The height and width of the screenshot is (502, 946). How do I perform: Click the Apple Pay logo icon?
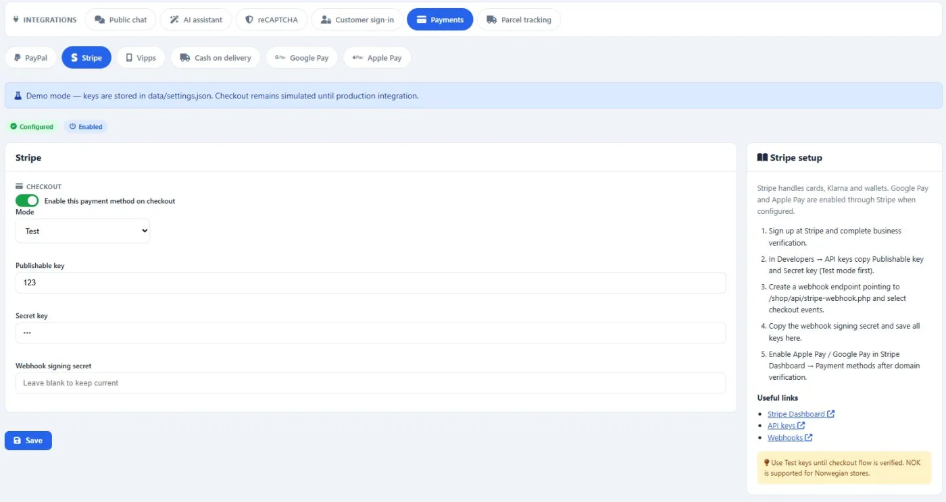358,57
